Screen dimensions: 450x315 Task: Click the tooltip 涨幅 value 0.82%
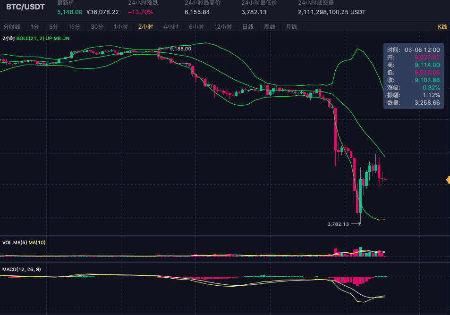click(431, 87)
